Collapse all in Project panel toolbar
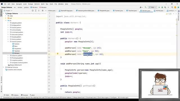 [x=39, y=11]
